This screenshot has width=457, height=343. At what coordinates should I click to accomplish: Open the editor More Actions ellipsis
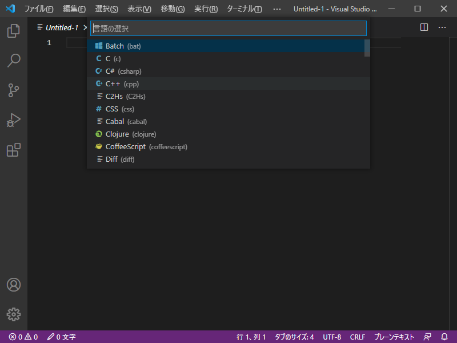tap(442, 27)
